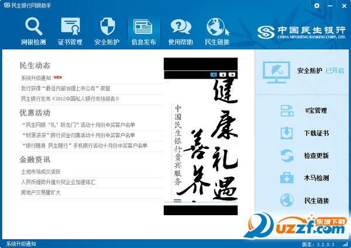Click the 民生链接 button in right sidebar
Image resolution: width=351 pixels, height=248 pixels.
316,201
